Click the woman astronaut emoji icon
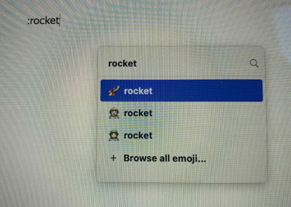This screenshot has width=291, height=207. point(114,135)
